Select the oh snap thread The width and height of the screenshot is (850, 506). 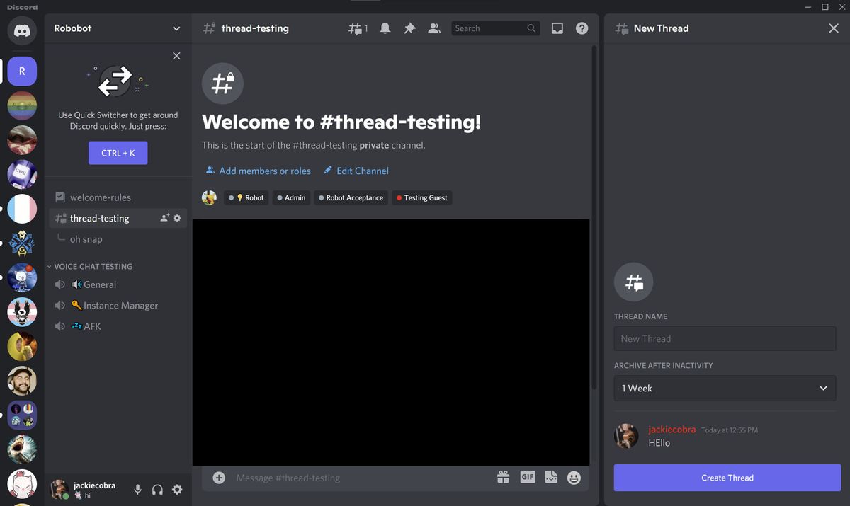click(x=85, y=239)
